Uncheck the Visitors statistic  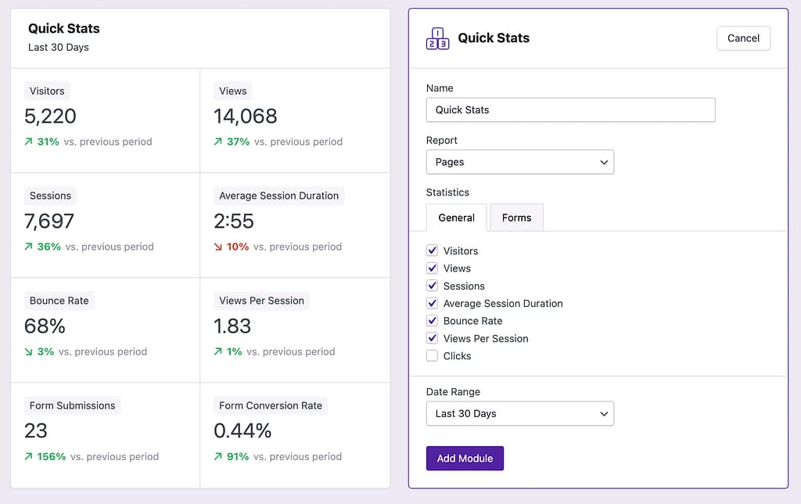(x=432, y=250)
